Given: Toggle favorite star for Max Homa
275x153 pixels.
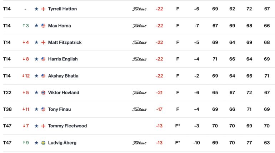Looking at the screenshot, I should (36, 26).
